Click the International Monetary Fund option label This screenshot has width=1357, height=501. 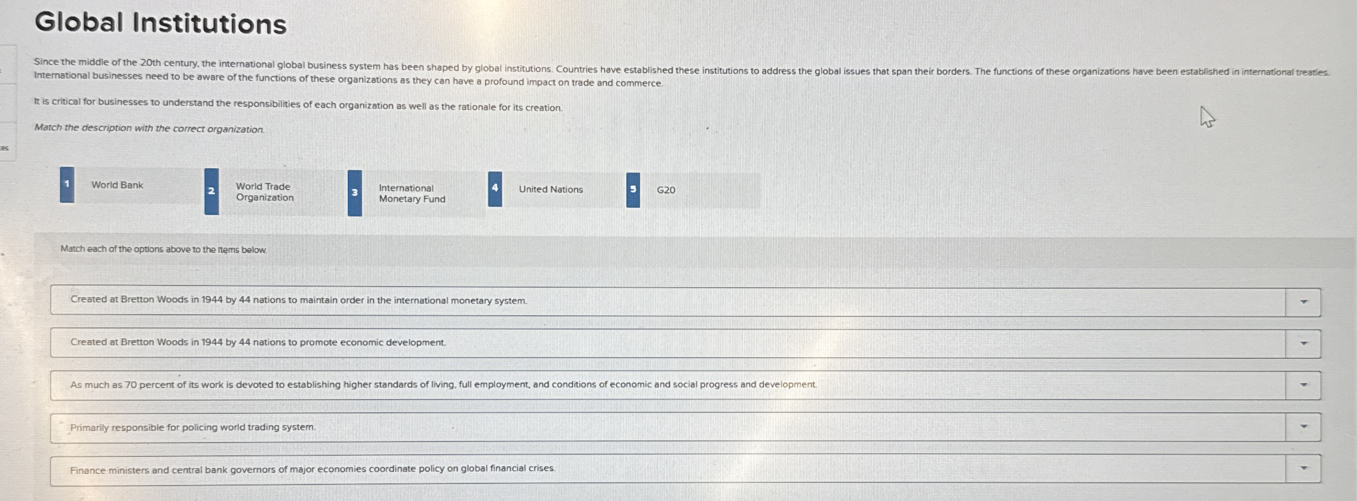(x=412, y=193)
